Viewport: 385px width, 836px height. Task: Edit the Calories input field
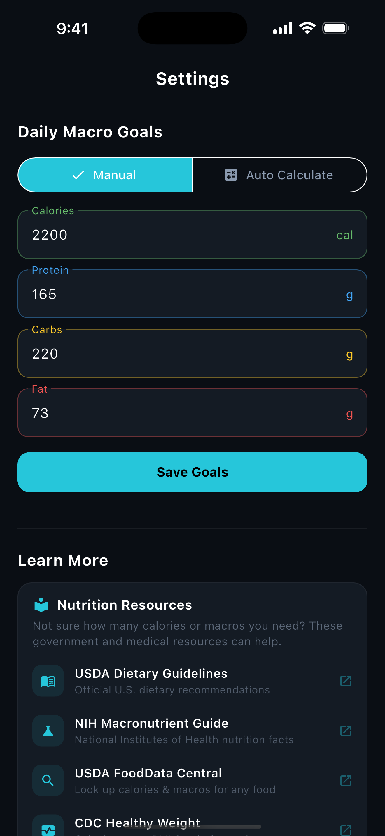pos(182,235)
